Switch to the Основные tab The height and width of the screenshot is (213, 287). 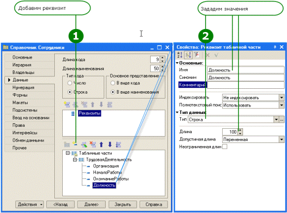[x=30, y=57]
